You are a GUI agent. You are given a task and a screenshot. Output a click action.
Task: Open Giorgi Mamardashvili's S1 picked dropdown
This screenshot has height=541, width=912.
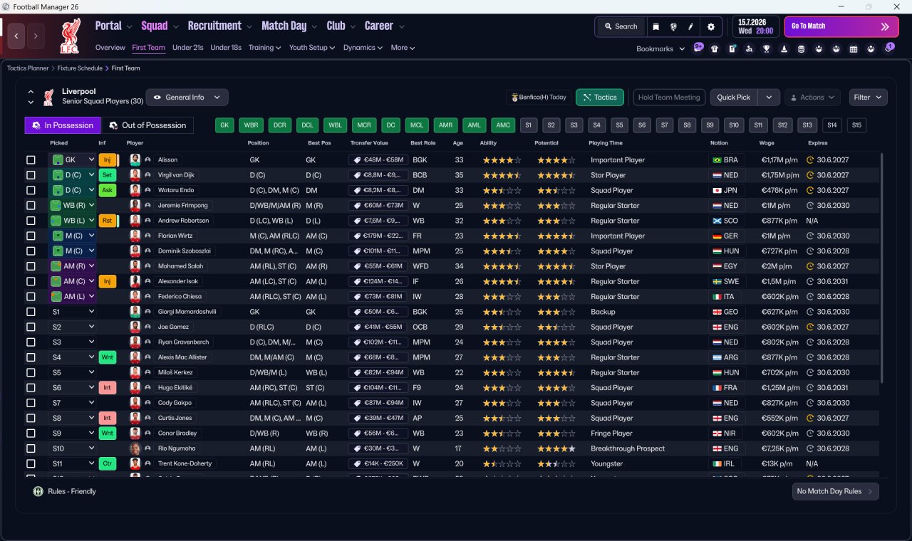click(x=72, y=312)
